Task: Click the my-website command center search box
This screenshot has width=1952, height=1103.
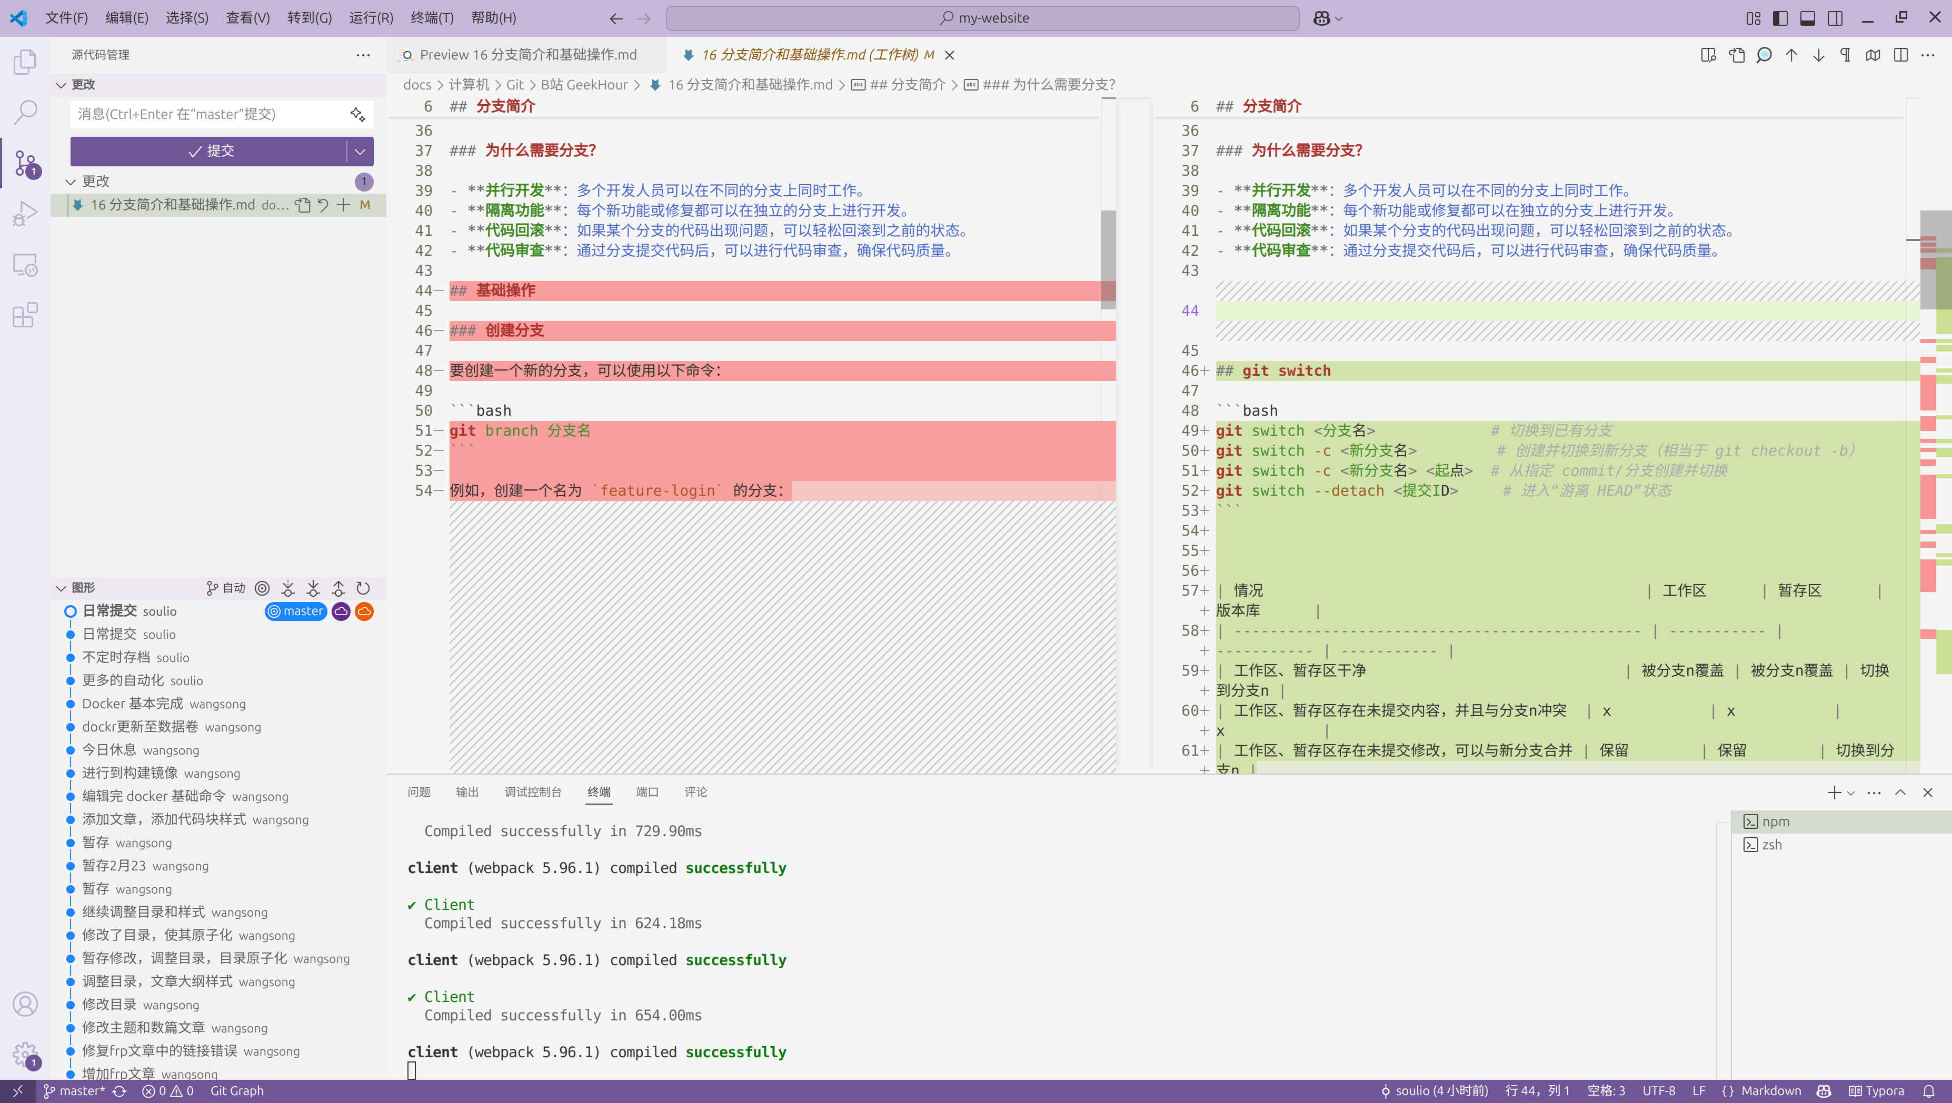Action: point(982,18)
